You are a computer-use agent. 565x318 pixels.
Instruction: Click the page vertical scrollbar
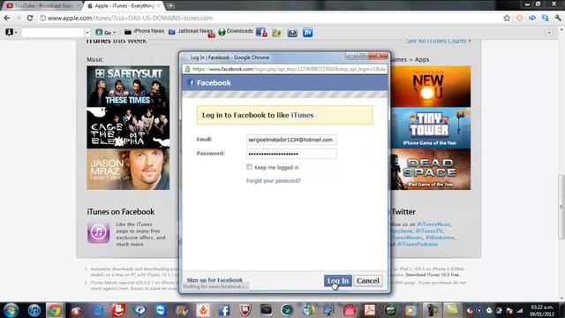point(561,208)
